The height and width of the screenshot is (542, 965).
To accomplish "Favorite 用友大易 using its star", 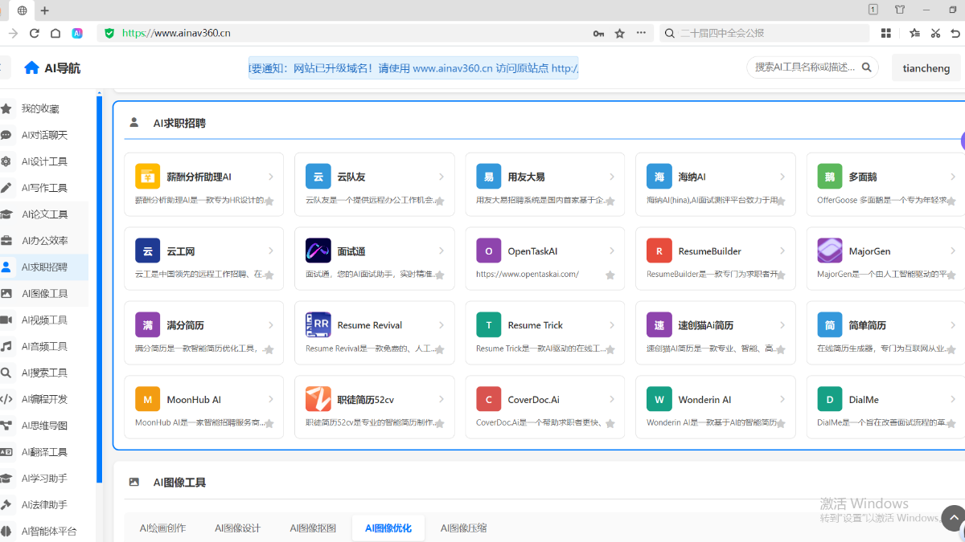I will point(610,201).
